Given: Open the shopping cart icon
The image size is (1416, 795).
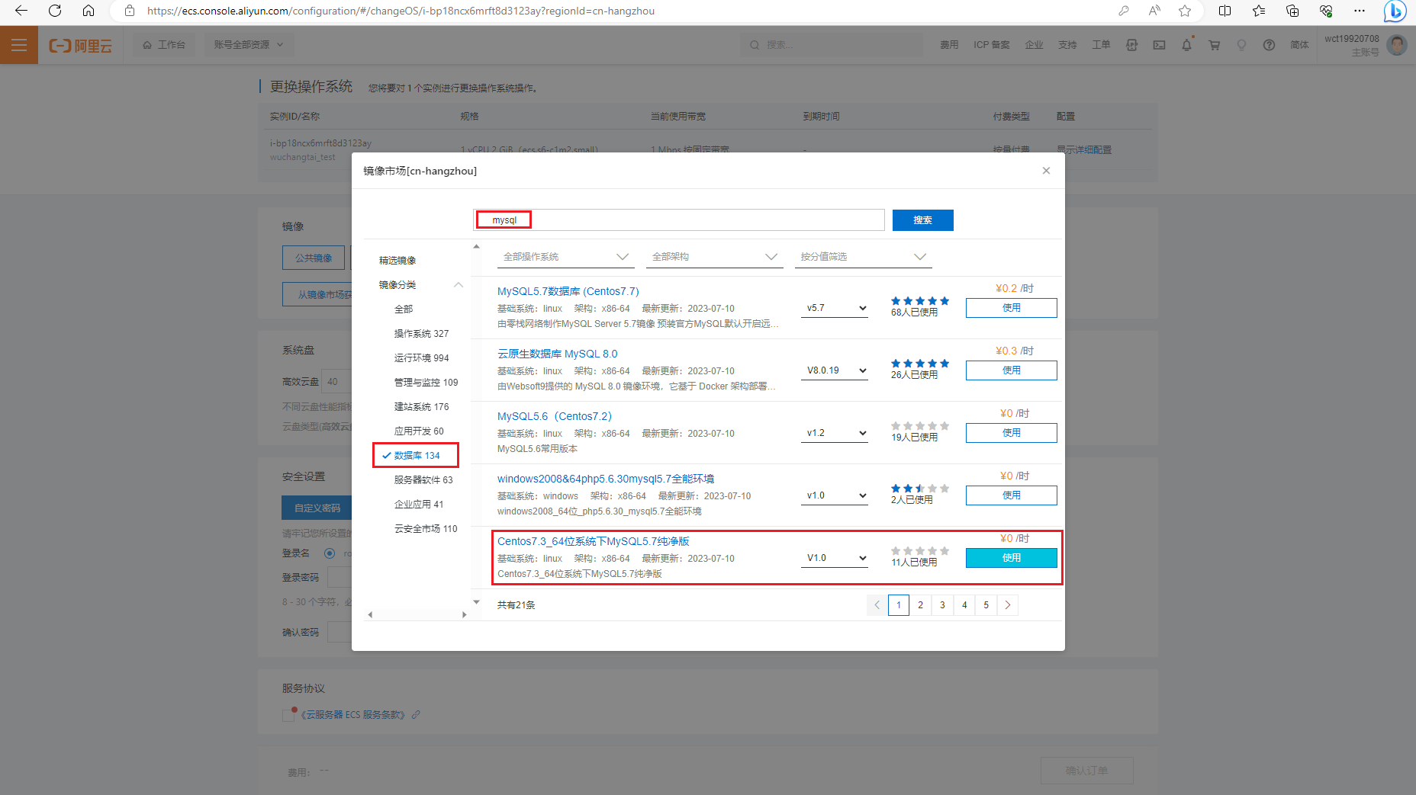Looking at the screenshot, I should coord(1214,45).
